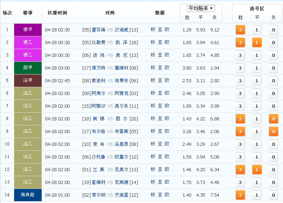Toggle draw 1 for match 12 兰斯 vs 尼奥尔
The height and width of the screenshot is (203, 283).
pos(257,170)
